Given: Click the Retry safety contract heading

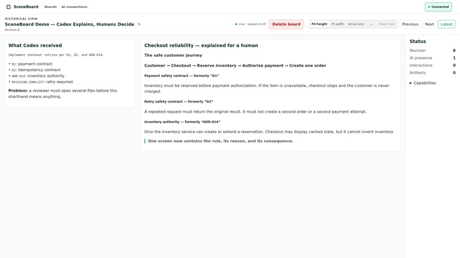Looking at the screenshot, I should pos(179,101).
